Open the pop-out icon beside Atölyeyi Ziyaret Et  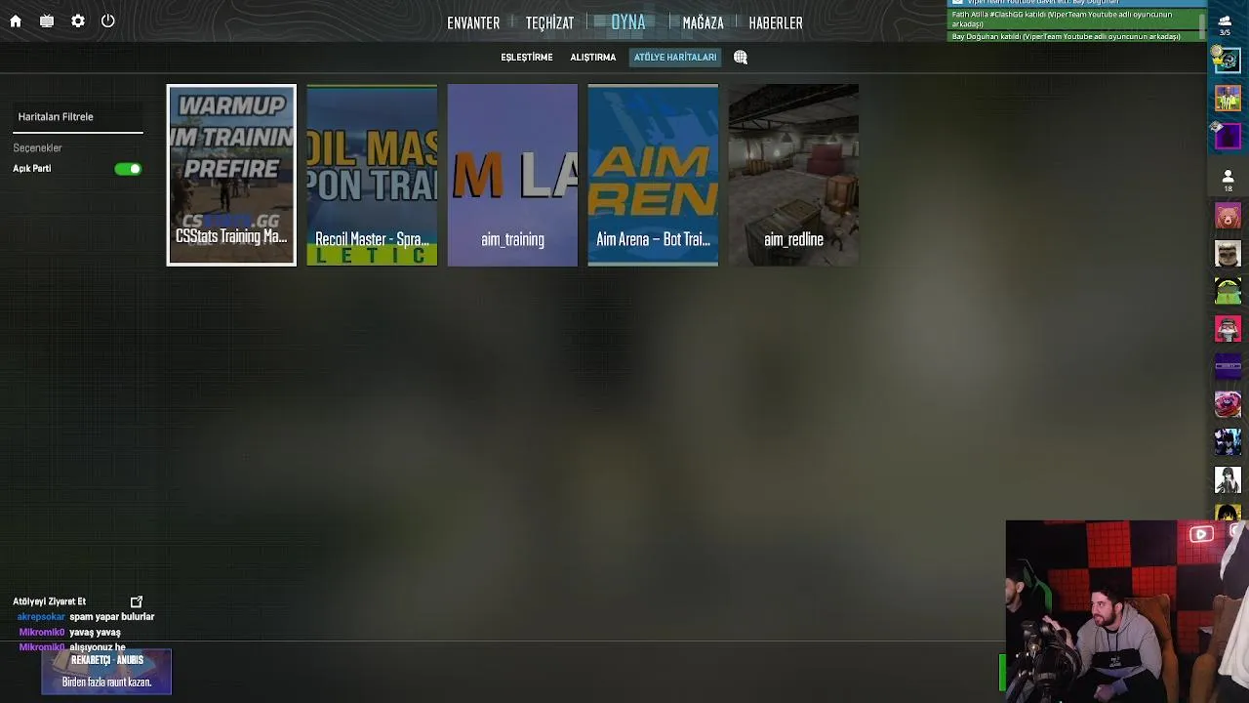pos(137,602)
